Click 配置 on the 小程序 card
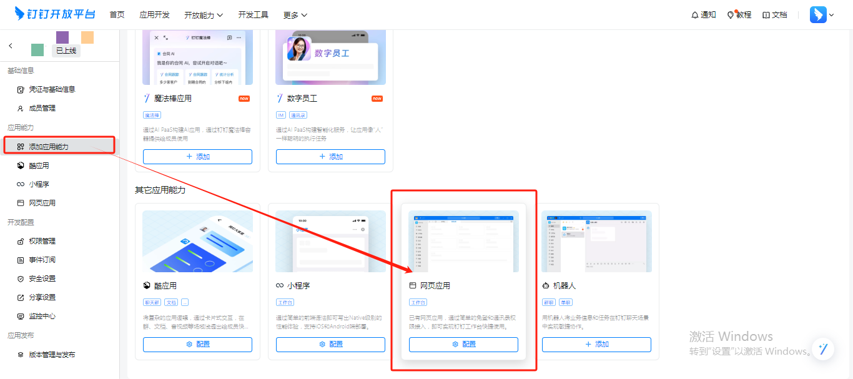Screen dimensions: 853x379 pos(330,344)
